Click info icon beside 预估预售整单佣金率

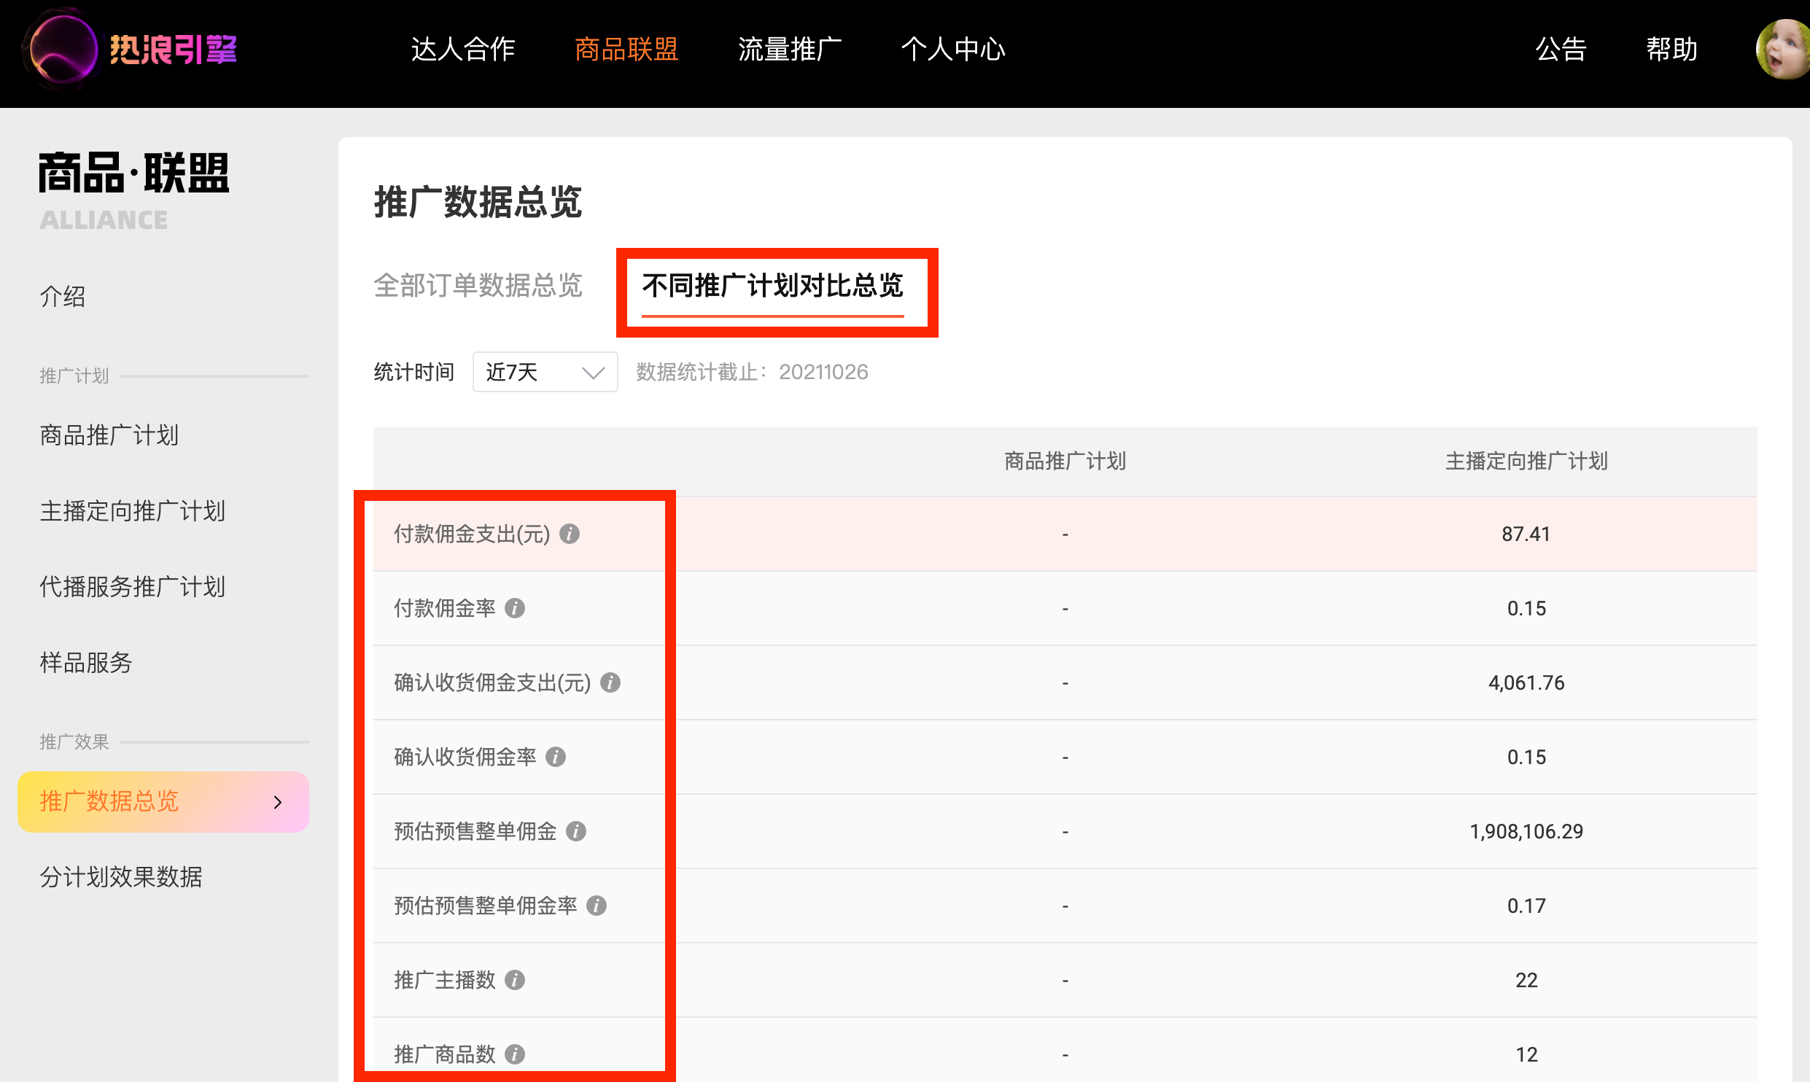pos(597,906)
